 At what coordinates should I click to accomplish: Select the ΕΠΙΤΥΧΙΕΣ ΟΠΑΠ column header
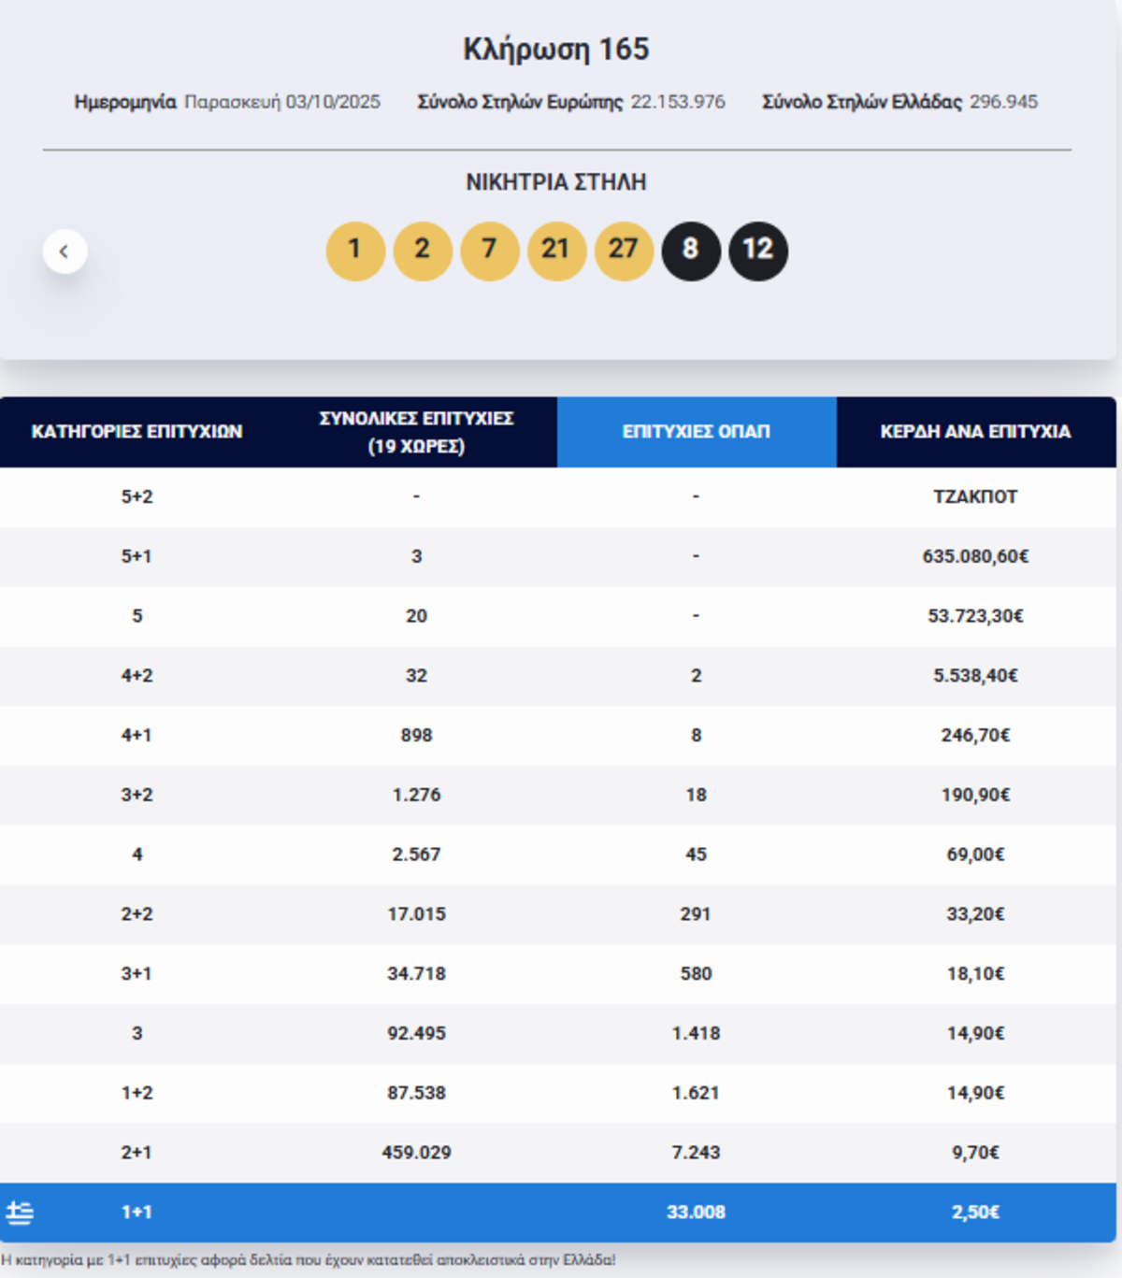coord(697,432)
